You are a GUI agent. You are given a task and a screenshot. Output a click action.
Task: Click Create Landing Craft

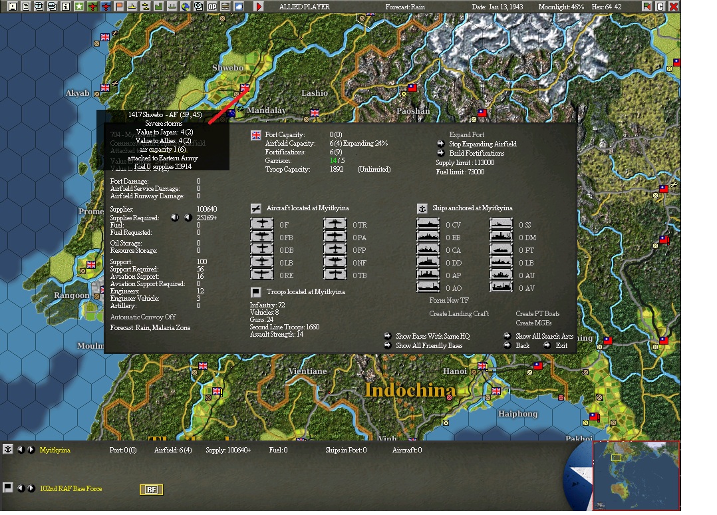tap(459, 314)
